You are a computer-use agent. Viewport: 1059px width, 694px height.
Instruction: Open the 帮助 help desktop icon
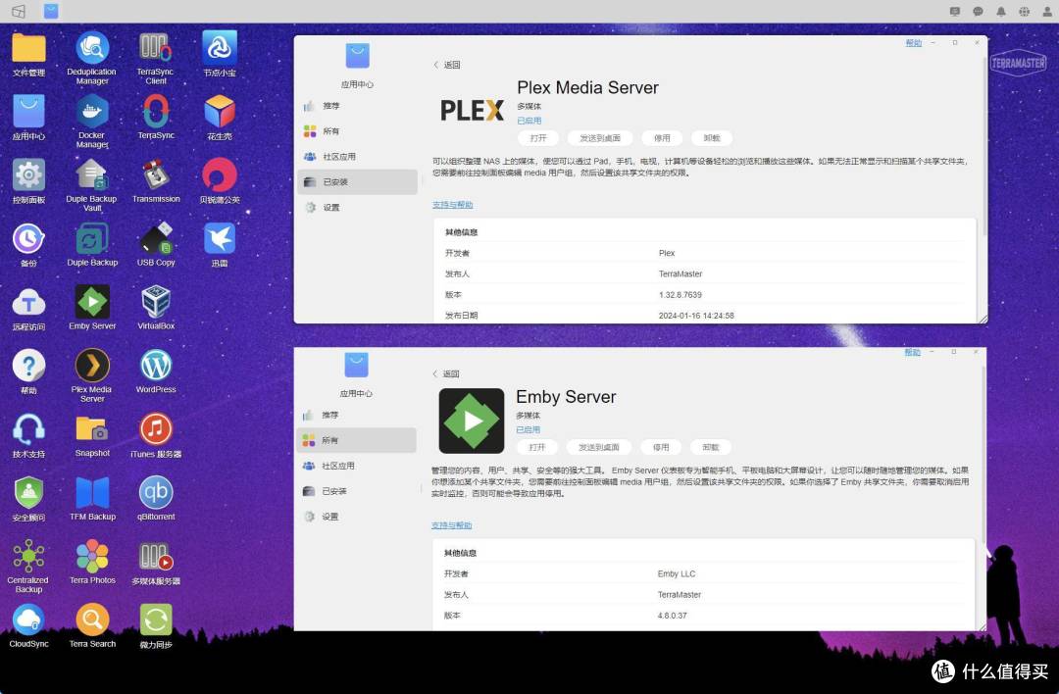(28, 366)
